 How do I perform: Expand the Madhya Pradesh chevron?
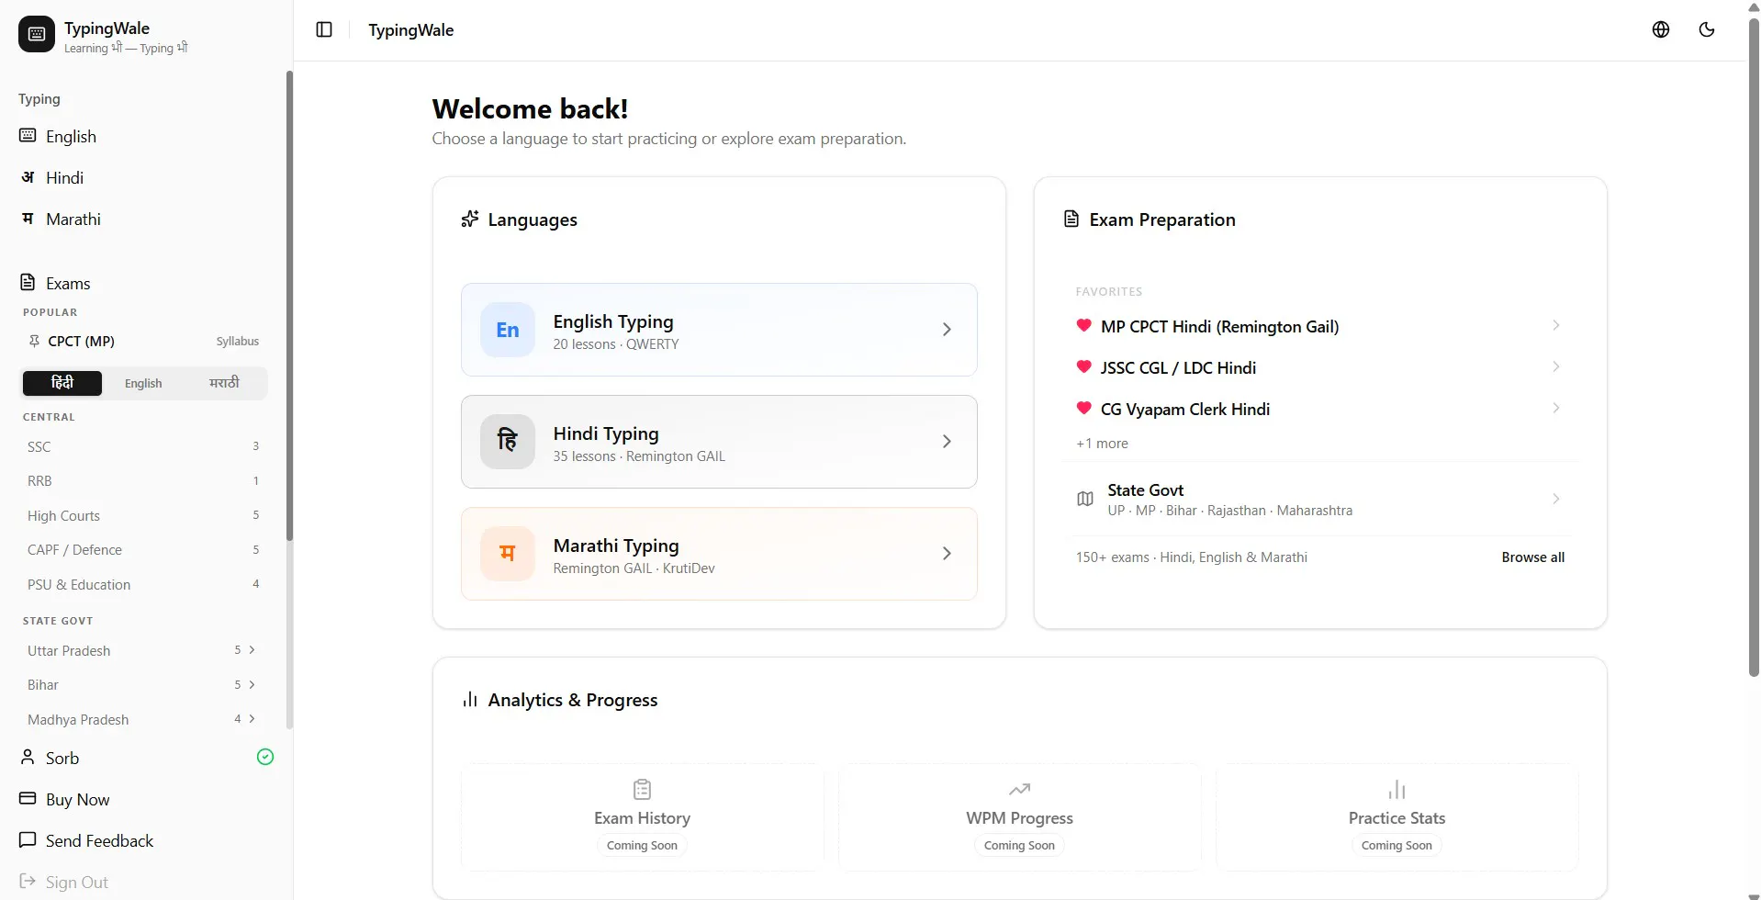(252, 718)
